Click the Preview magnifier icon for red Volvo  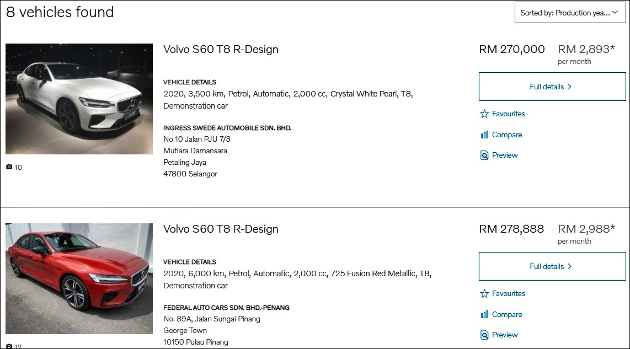tap(484, 335)
